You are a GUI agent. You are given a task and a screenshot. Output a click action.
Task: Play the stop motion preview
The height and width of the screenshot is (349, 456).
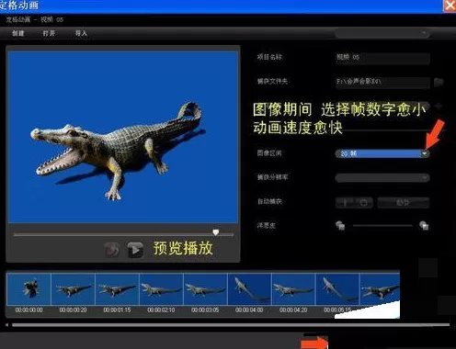pyautogui.click(x=135, y=250)
